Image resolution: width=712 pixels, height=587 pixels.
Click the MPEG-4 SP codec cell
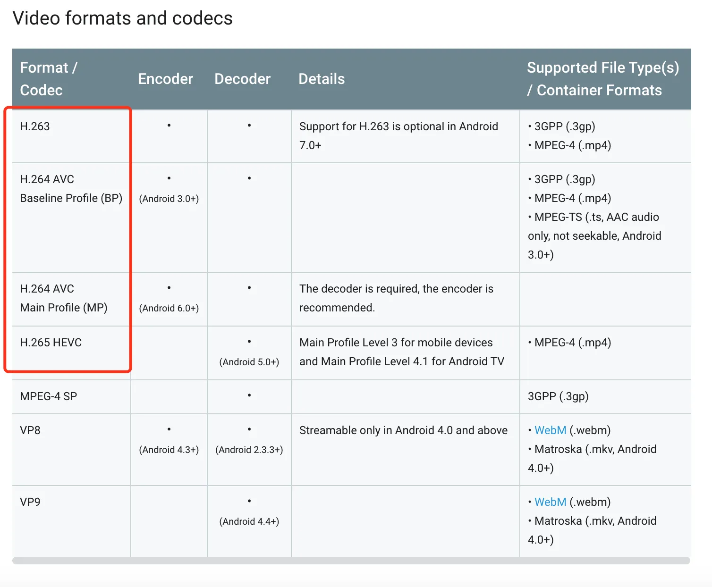tap(49, 396)
